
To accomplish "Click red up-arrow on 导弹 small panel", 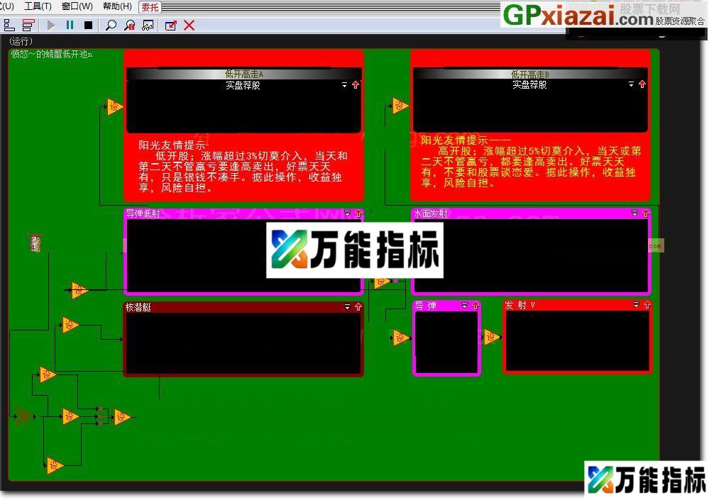I will (476, 305).
